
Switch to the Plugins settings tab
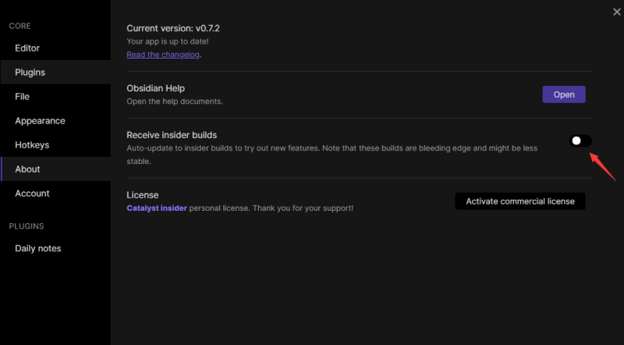(30, 73)
